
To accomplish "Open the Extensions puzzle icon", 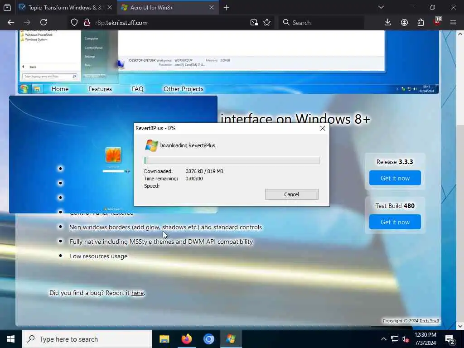I will (x=420, y=23).
